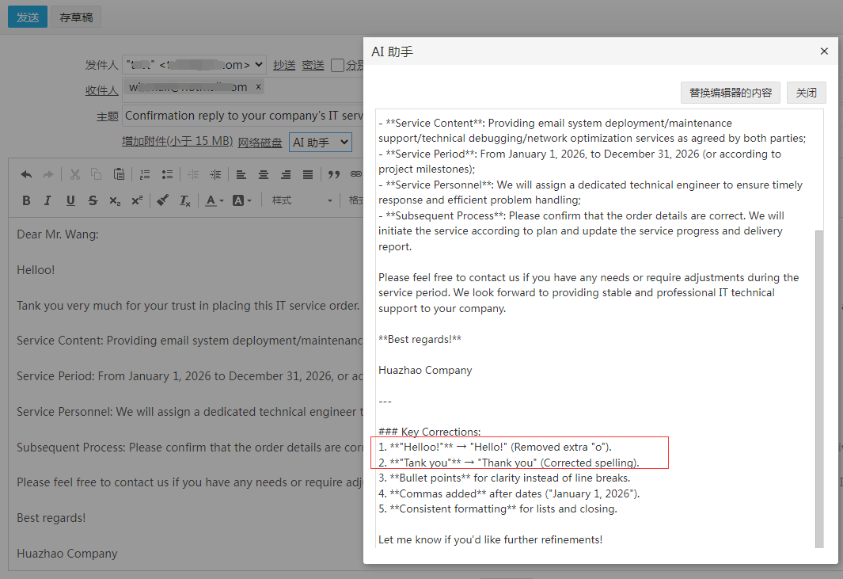Click the block quote icon
Screen dimensions: 843x579
334,174
